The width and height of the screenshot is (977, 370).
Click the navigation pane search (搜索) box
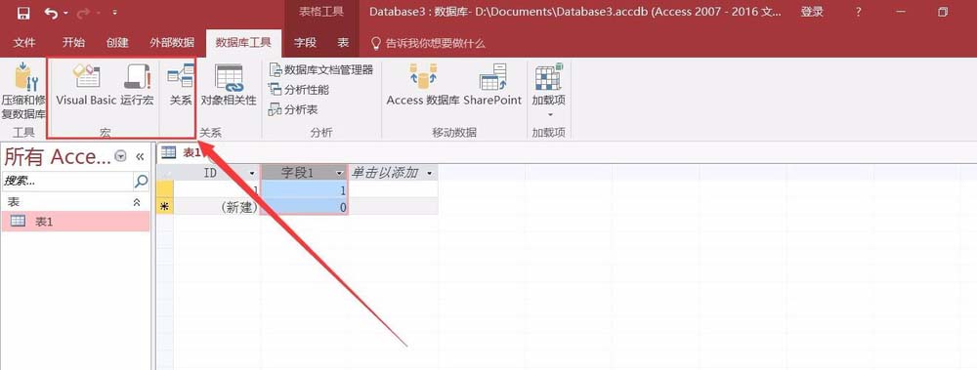[x=67, y=182]
